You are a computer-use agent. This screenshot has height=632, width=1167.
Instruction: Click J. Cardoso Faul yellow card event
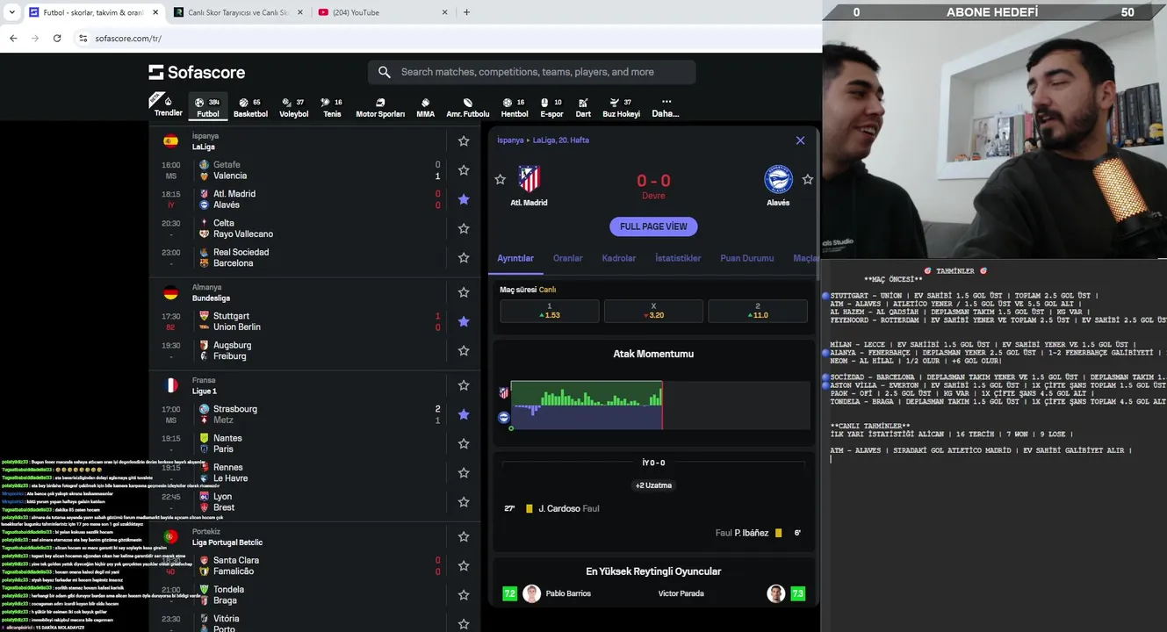(x=551, y=508)
